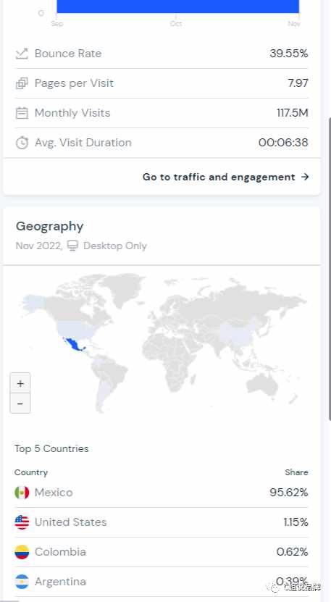Click the Desktop Only monitor icon

(x=72, y=246)
